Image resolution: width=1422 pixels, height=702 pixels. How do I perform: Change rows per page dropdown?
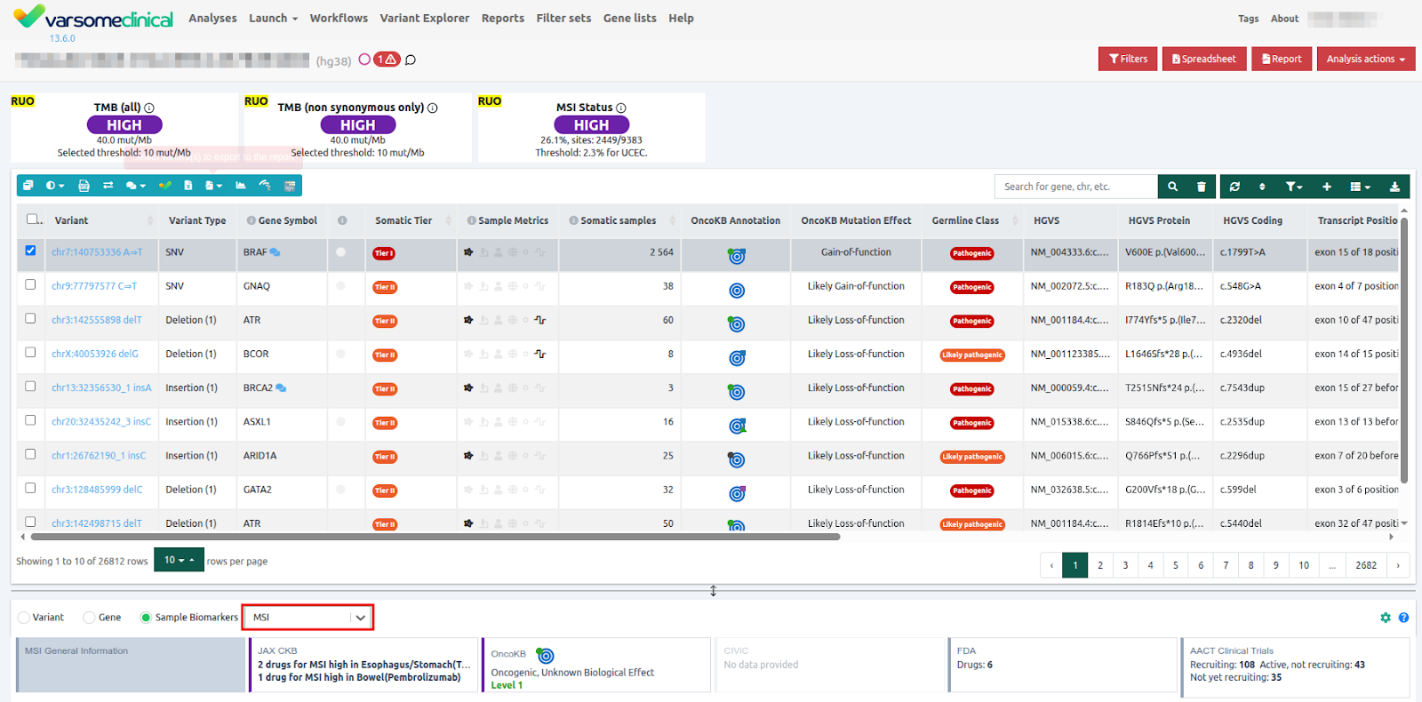179,561
